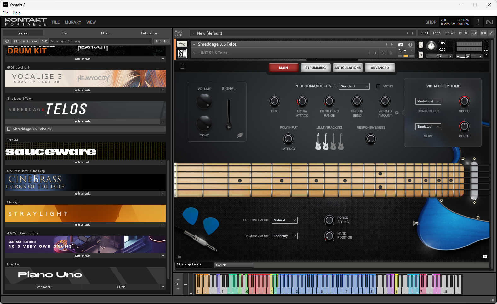Open the Fretting Mode Natural dropdown

click(x=285, y=220)
